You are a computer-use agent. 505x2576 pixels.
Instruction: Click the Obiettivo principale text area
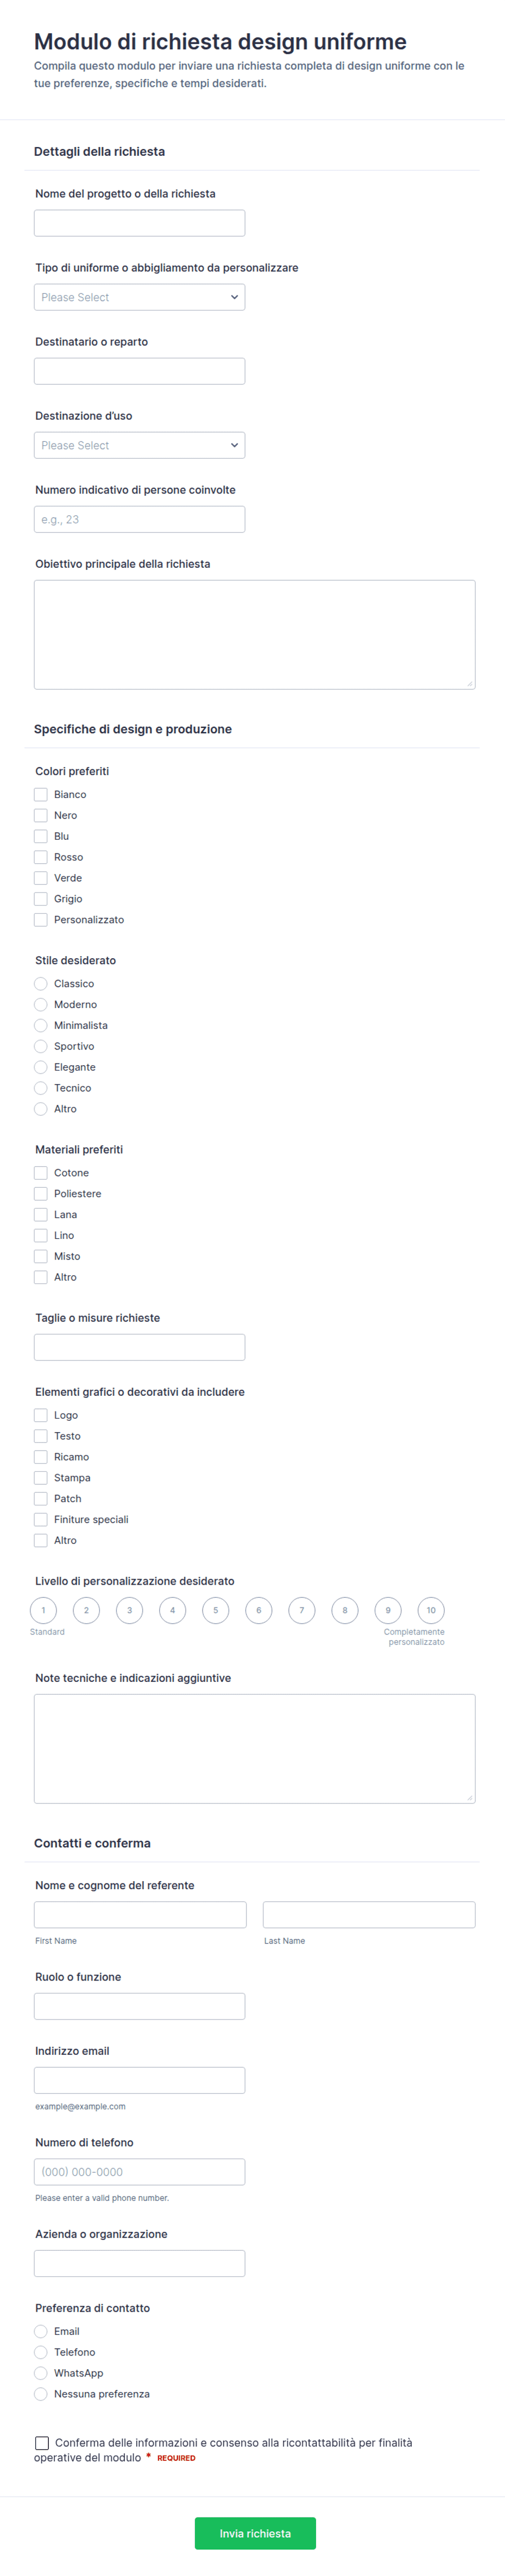click(254, 635)
